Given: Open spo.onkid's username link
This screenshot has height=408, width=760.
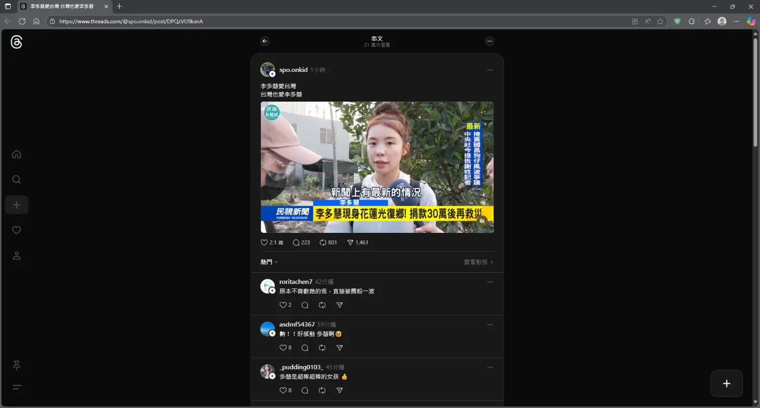Looking at the screenshot, I should (x=293, y=70).
